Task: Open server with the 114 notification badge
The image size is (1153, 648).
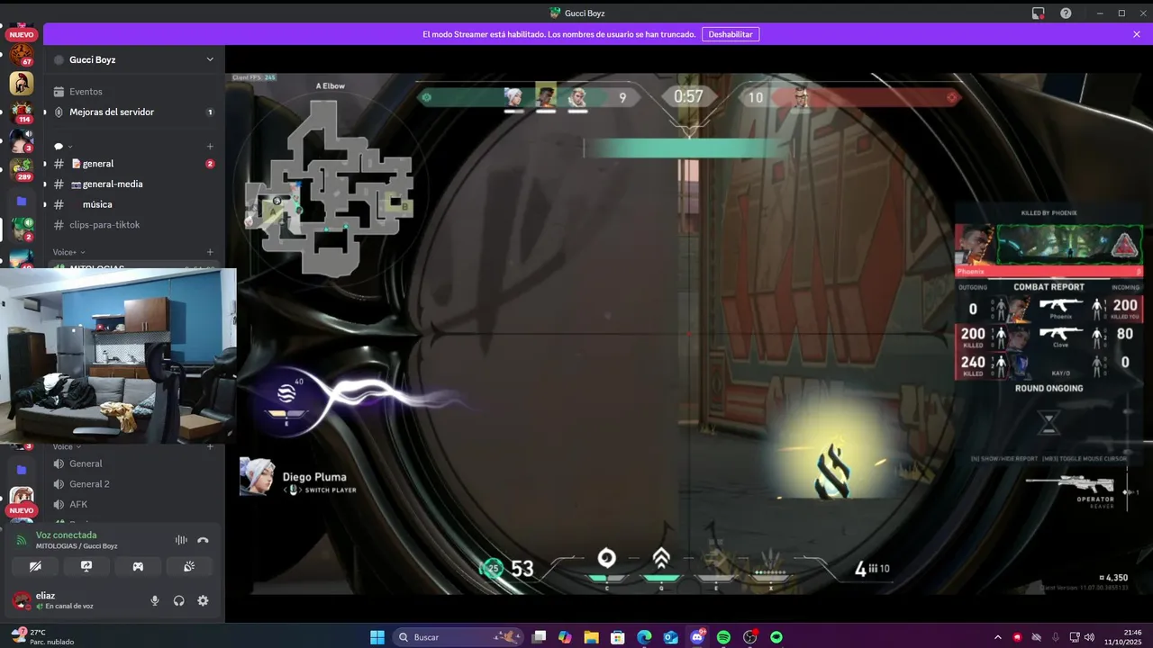Action: 22,113
